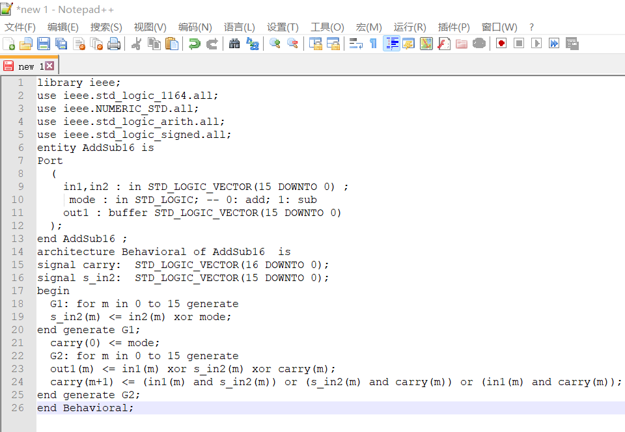Click 'entity AddSub16 is' on line 6
This screenshot has width=625, height=432.
point(96,148)
